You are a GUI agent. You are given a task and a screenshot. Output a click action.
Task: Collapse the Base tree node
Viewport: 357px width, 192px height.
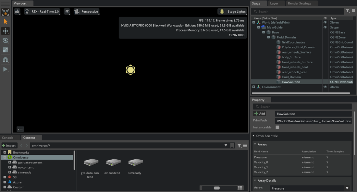(x=264, y=32)
